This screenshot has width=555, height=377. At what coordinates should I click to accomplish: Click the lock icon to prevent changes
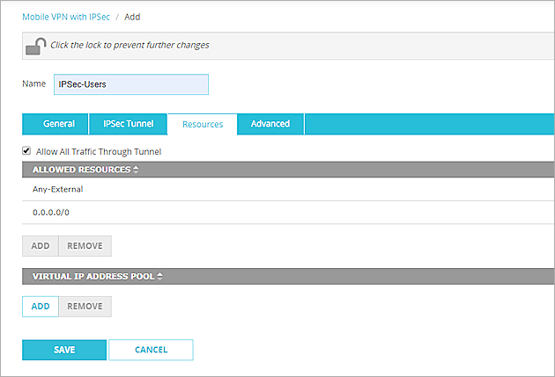point(35,46)
